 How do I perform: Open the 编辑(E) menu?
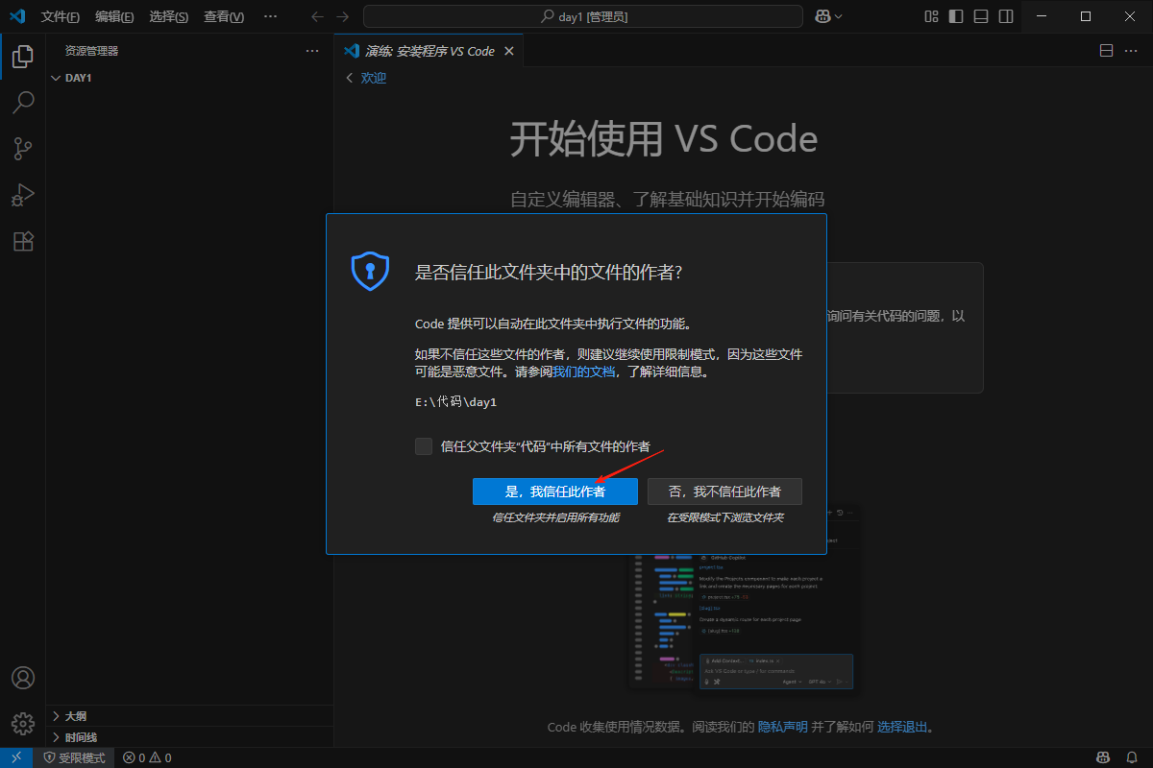[114, 17]
